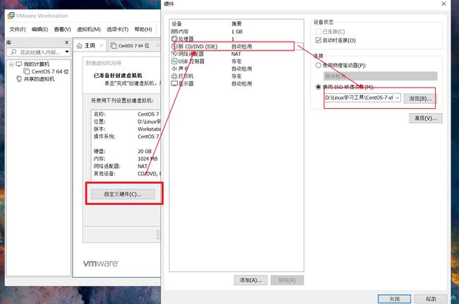Open the 选项卡(T) menu
Screen dimensions: 459x304
point(117,29)
